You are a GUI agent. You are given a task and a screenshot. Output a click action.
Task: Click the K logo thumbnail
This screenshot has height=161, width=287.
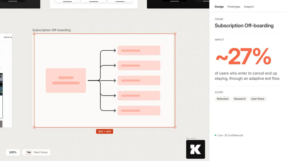click(x=196, y=149)
